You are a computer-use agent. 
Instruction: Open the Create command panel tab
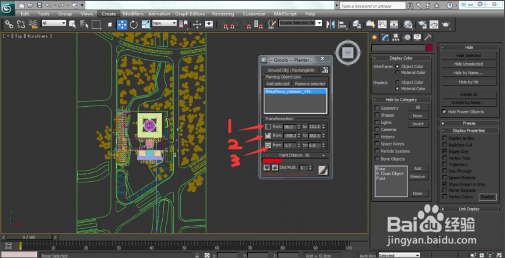coord(374,38)
